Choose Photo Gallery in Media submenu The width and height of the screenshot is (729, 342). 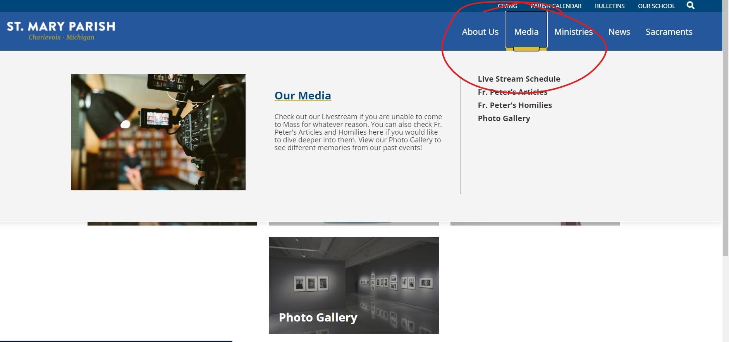[x=504, y=118]
